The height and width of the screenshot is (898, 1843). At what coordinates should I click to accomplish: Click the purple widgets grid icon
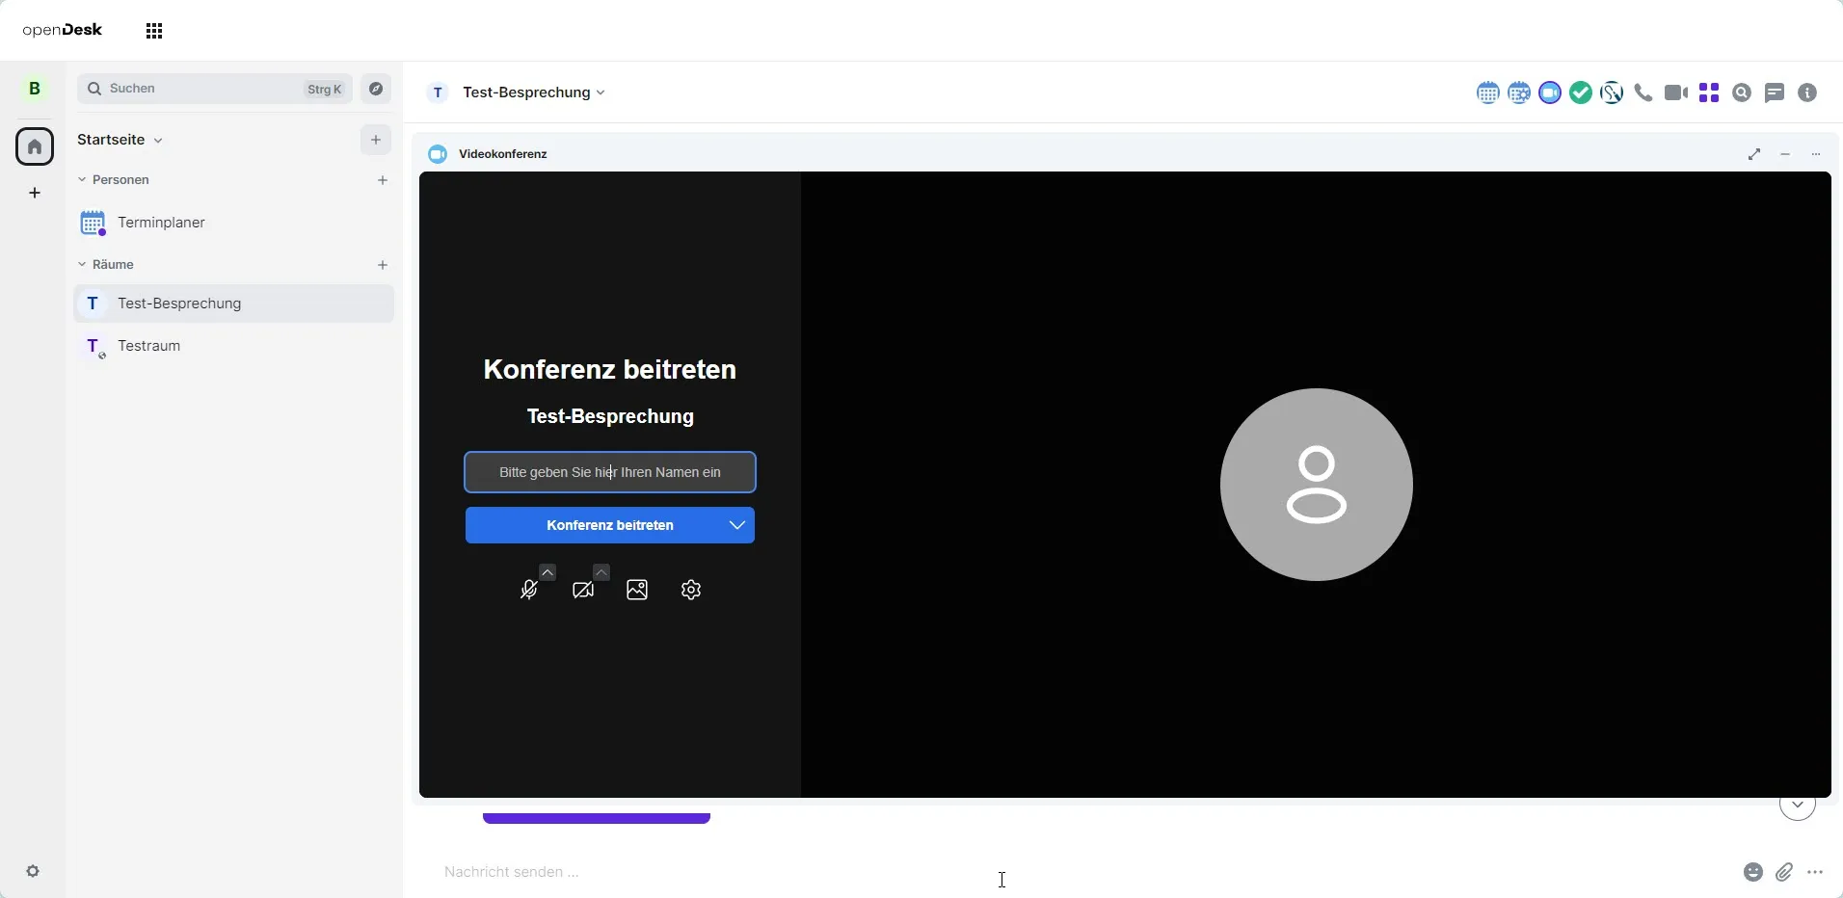1711,92
